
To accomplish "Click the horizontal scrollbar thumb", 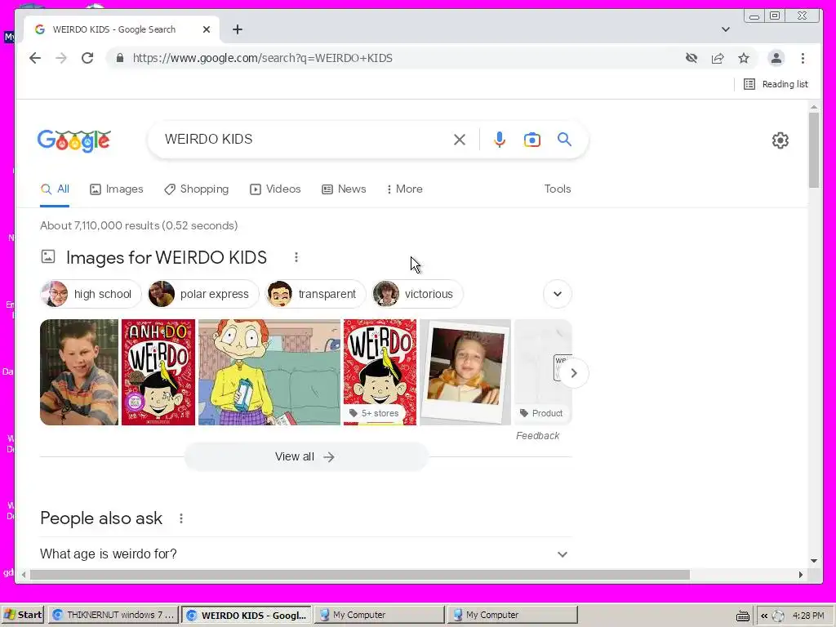I will [360, 575].
